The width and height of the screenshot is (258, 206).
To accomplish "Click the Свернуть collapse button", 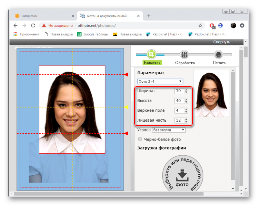I will (222, 42).
